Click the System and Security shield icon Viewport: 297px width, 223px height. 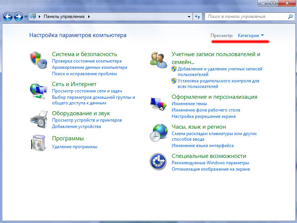[x=39, y=60]
